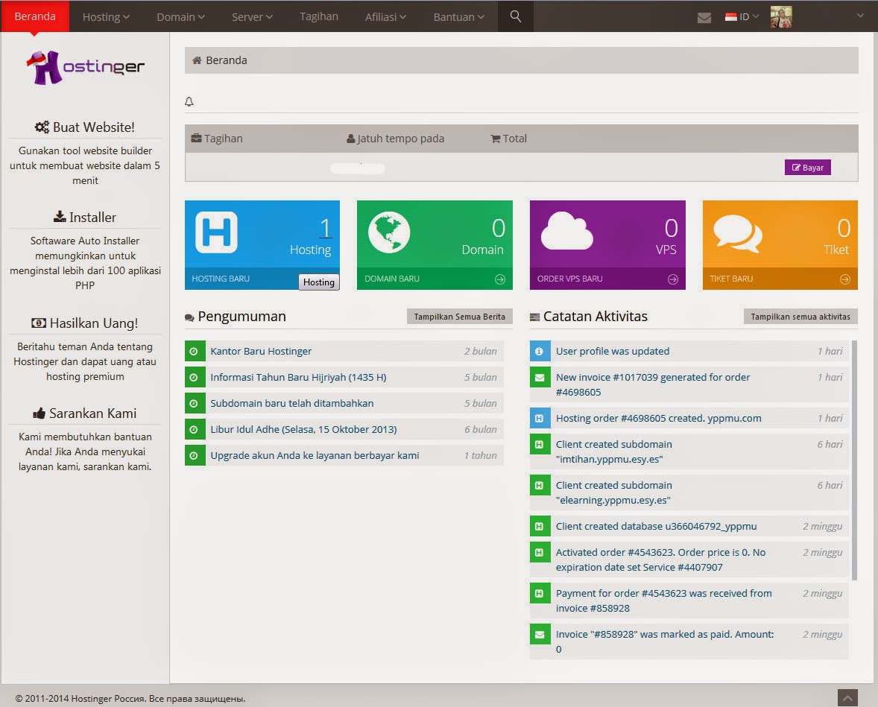Click HOSTING BARU link
This screenshot has width=878, height=707.
pyautogui.click(x=221, y=279)
